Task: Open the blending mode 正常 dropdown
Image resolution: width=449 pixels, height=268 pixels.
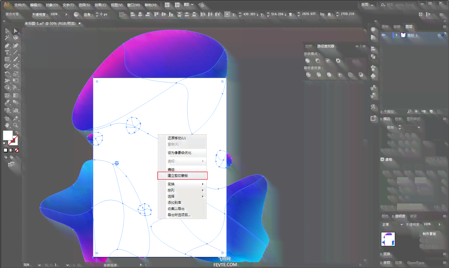Action: point(393,225)
